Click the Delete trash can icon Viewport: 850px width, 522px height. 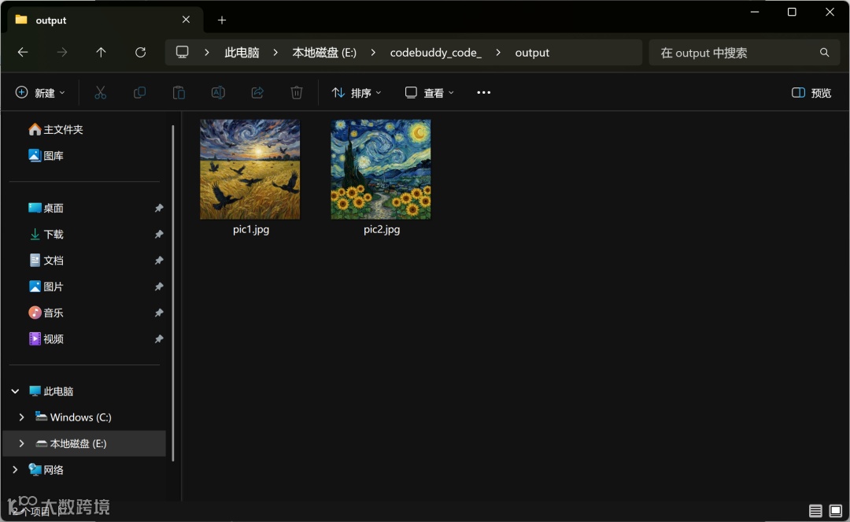coord(297,93)
